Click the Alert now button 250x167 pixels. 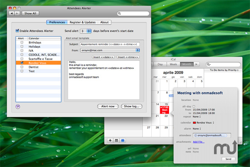[108, 106]
